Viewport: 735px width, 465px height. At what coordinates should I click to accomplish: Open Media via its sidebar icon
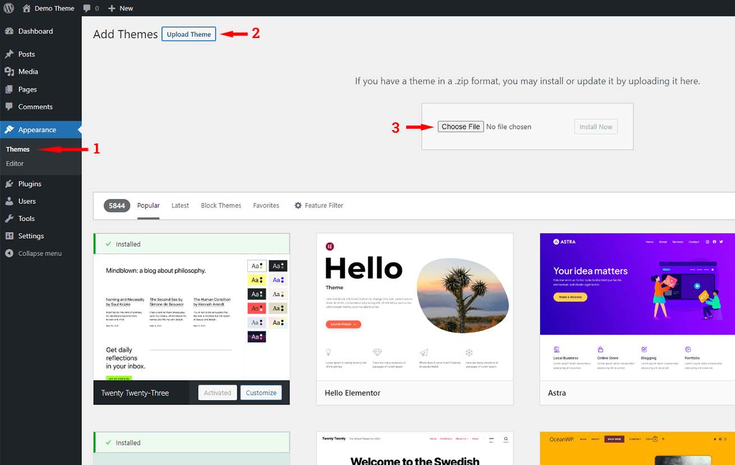(x=10, y=71)
